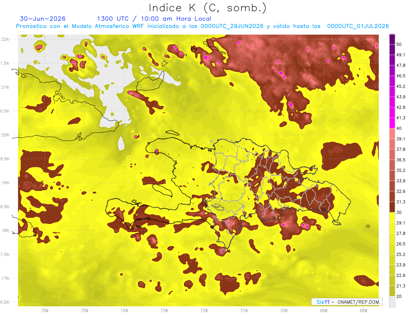This screenshot has width=408, height=315.
Task: Select the date label "30-Jun-2026"
Action: pyautogui.click(x=43, y=19)
